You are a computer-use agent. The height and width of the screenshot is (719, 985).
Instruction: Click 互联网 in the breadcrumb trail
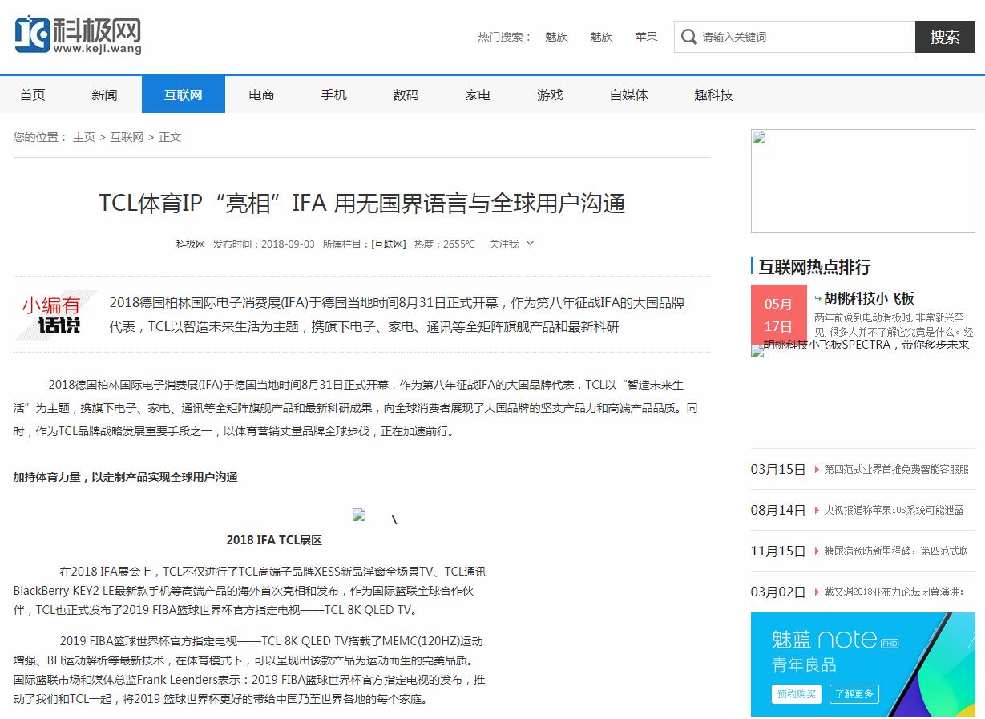[127, 137]
